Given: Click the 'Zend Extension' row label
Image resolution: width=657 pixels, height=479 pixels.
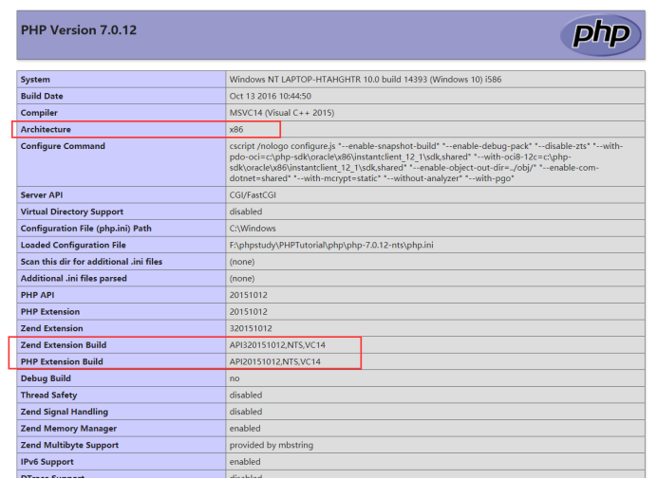Looking at the screenshot, I should click(51, 328).
